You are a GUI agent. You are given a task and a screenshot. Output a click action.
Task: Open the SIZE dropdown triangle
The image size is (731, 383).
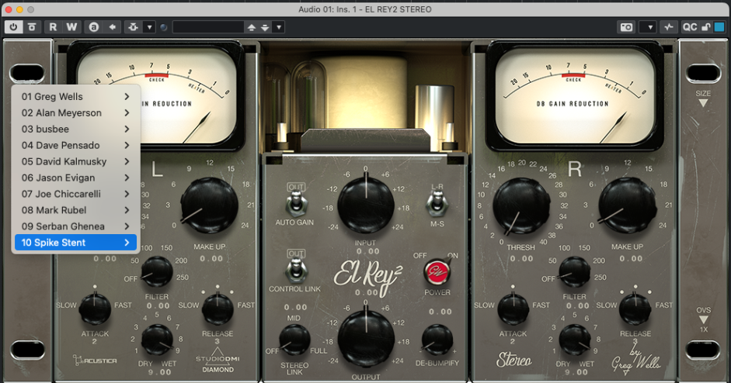(x=703, y=103)
